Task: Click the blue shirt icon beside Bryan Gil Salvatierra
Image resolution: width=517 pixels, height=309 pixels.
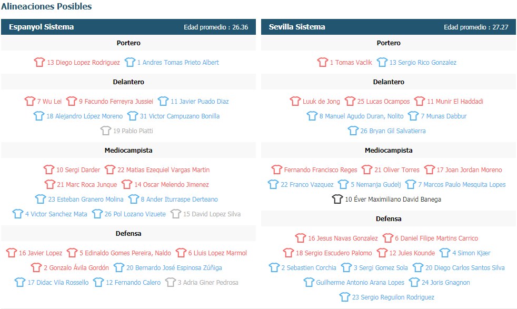Action: (353, 131)
